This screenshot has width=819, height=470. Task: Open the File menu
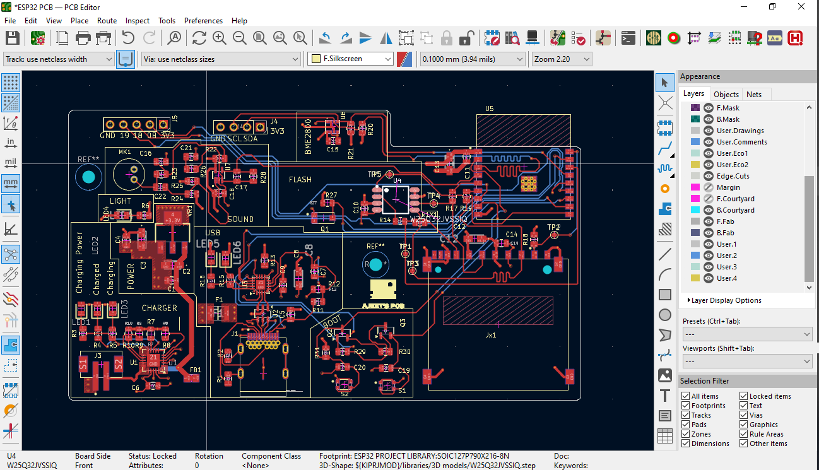click(x=10, y=20)
